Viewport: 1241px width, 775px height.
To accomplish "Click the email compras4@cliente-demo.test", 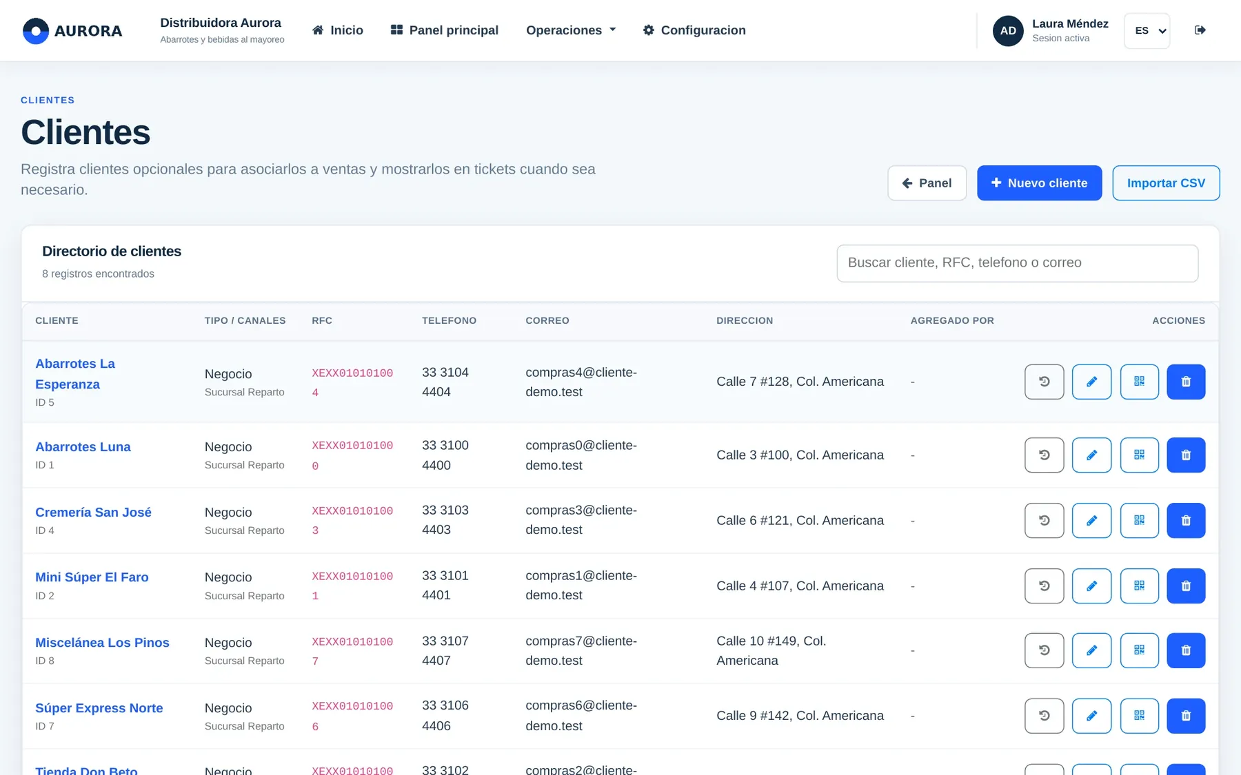I will [581, 382].
